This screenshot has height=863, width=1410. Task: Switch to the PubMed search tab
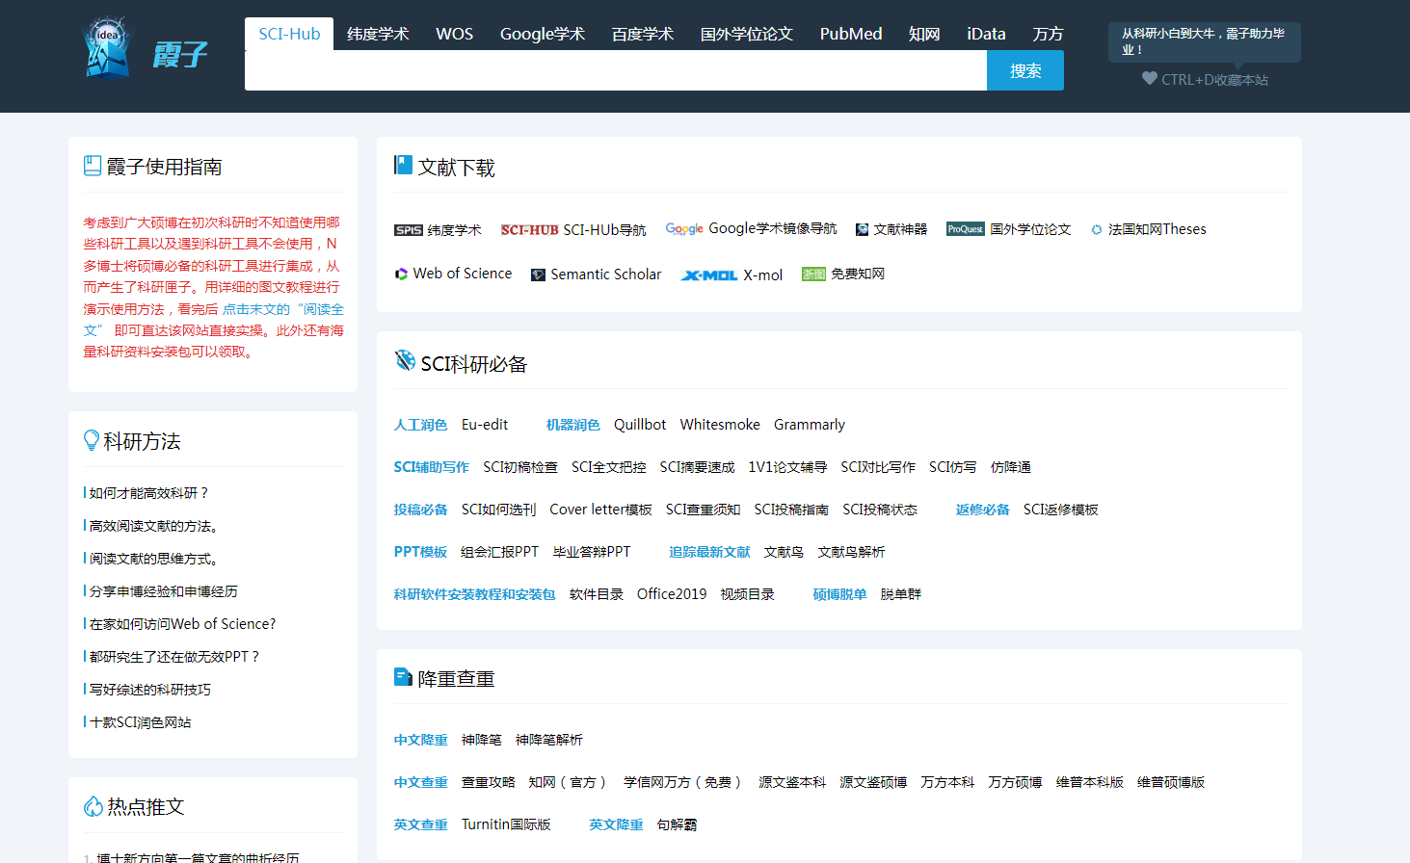(850, 34)
